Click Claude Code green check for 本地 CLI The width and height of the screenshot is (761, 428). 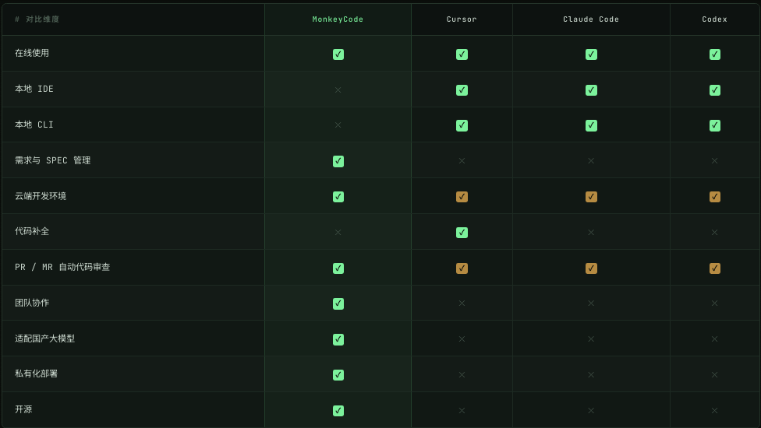pyautogui.click(x=591, y=125)
